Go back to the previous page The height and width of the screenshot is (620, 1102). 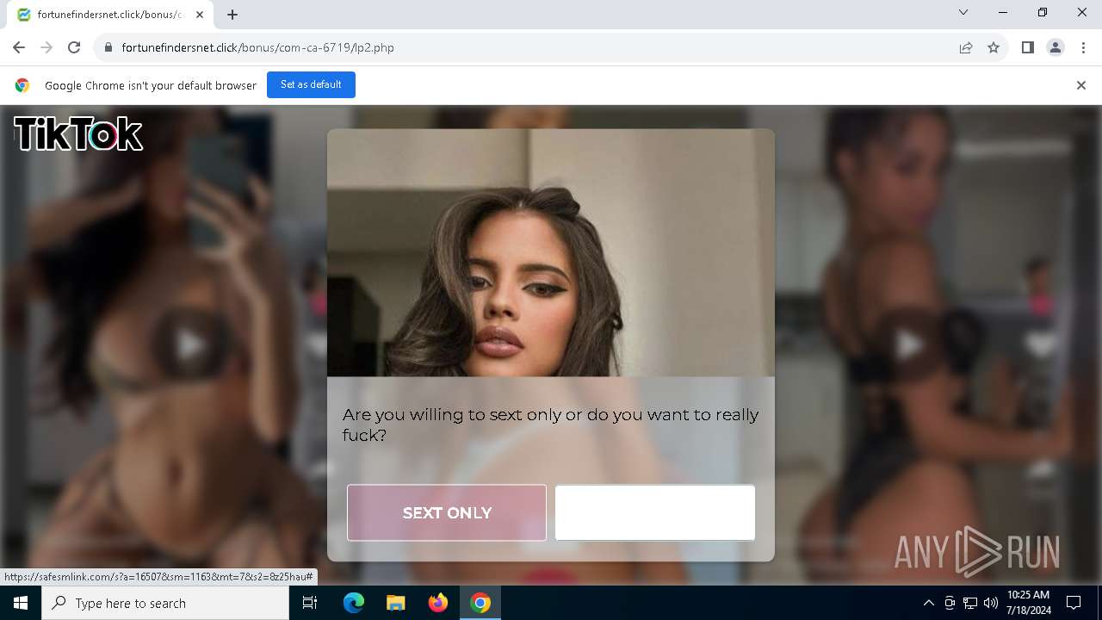(19, 47)
